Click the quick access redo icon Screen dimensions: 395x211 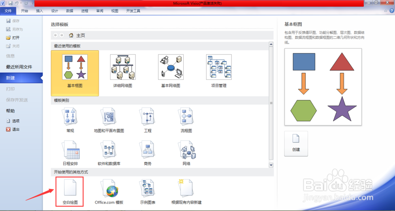26,3
